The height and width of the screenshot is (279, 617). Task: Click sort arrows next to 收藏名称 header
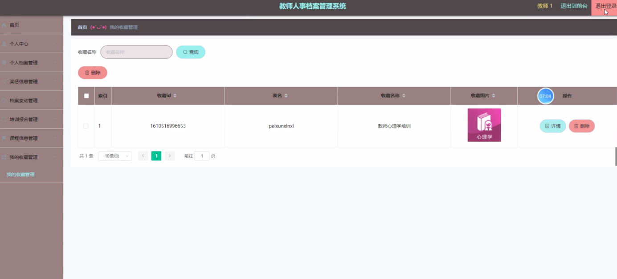click(x=404, y=96)
